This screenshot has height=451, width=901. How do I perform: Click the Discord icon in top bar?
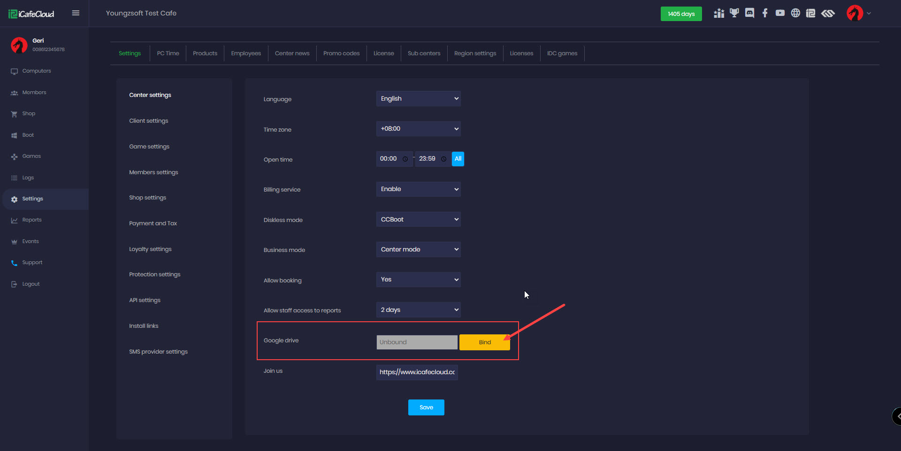[x=749, y=13]
